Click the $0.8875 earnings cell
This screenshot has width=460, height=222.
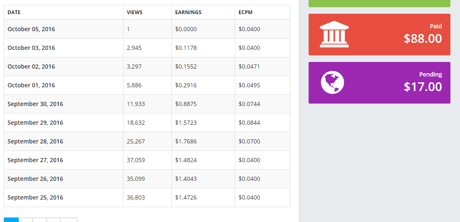point(186,104)
